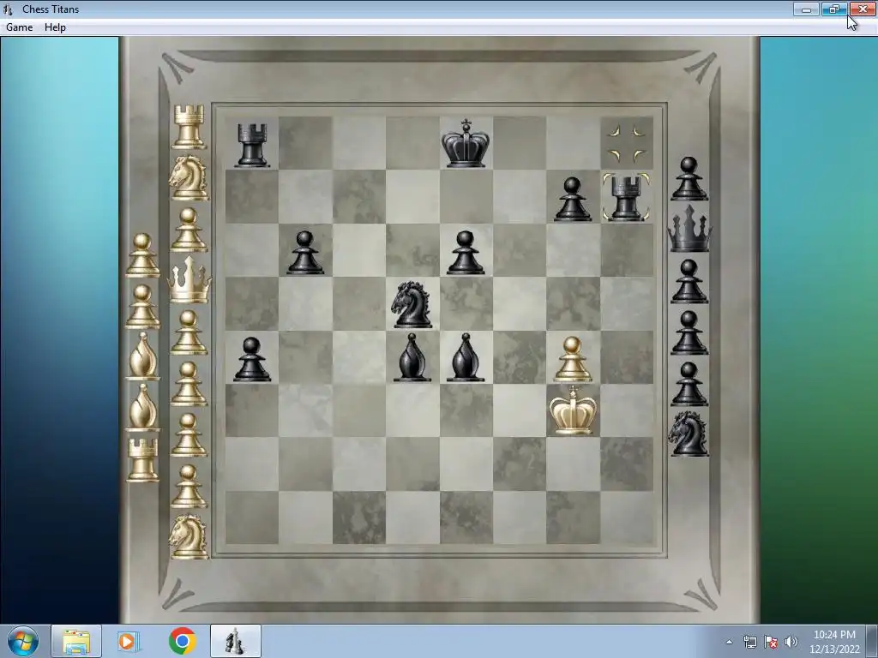Screen dimensions: 878x658
Task: Show hidden system tray icons
Action: 729,642
